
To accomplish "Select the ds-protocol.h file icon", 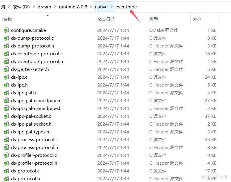I will [6, 179].
